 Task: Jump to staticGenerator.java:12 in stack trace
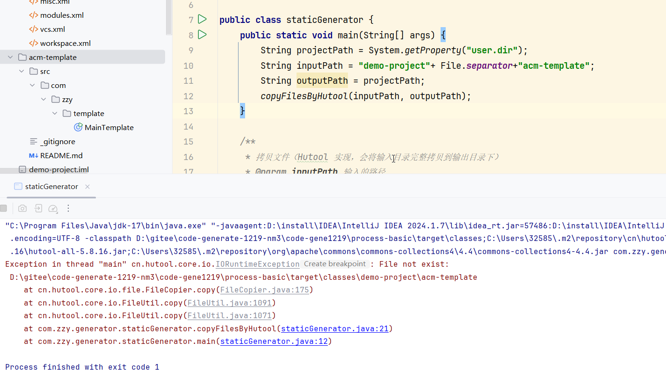click(274, 342)
